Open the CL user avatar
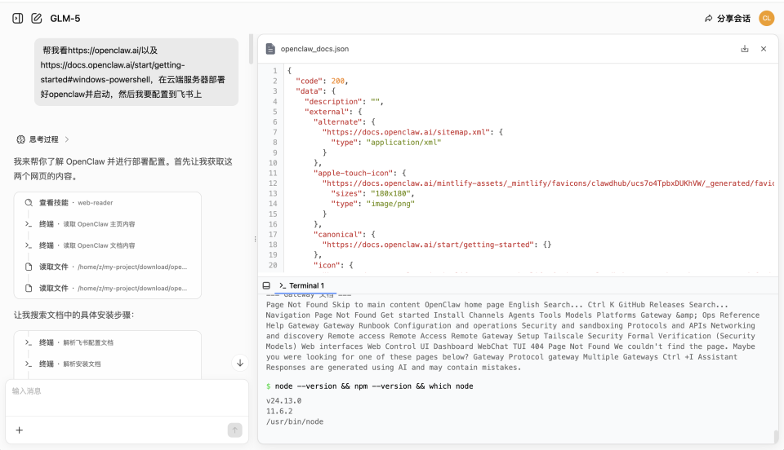 click(767, 19)
